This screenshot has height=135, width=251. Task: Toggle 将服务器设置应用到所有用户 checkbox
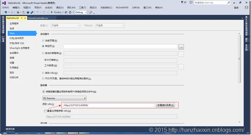(x=44, y=91)
